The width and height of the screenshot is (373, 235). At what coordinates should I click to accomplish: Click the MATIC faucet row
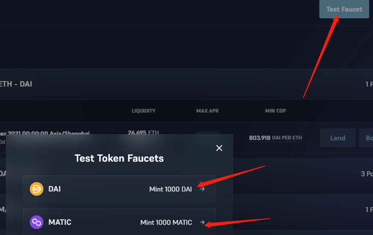point(119,222)
